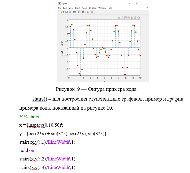
Task: Click the Print Figure icon
Action: pyautogui.click(x=70, y=12)
